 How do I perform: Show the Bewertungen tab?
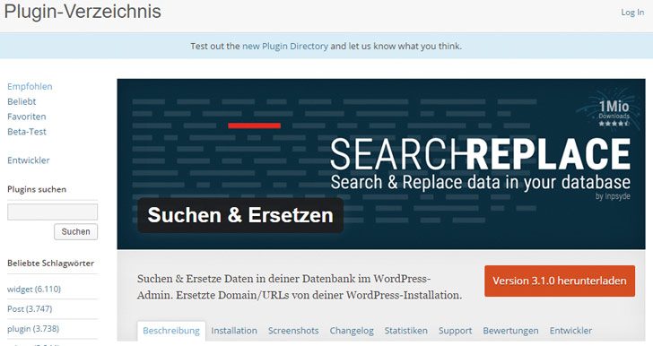pos(510,331)
